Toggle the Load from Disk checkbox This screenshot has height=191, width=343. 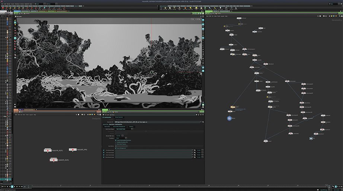click(x=103, y=117)
